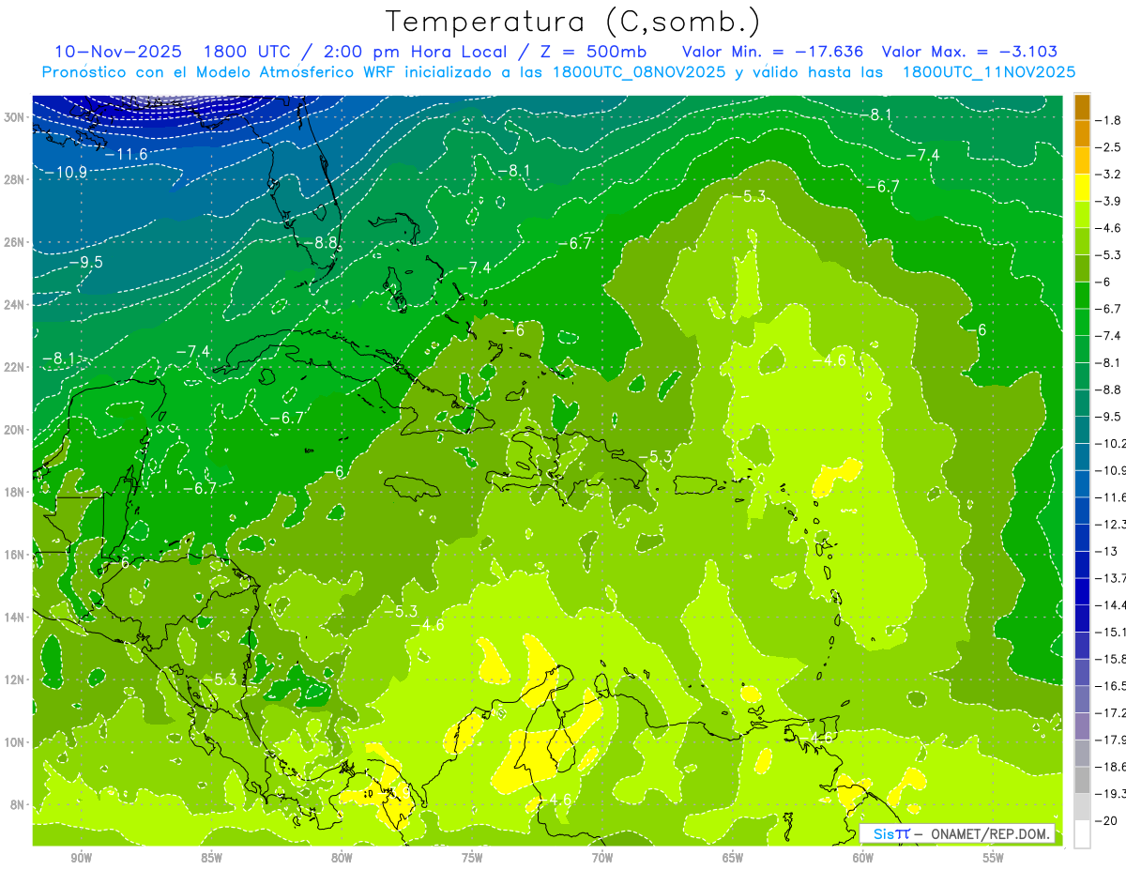Screen dimensions: 1126x870
Task: Click the -10.9 contour label on the map
Action: point(66,172)
